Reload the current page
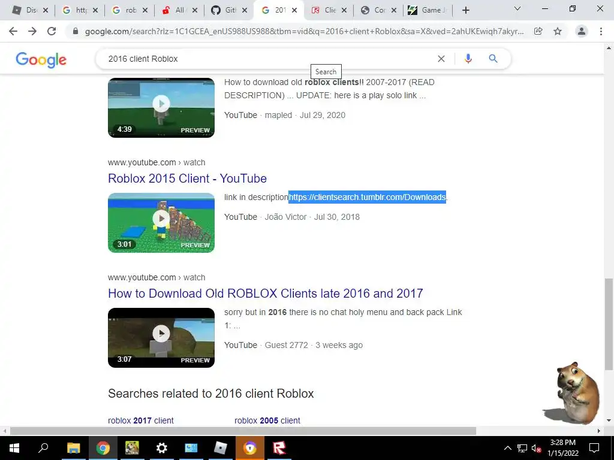 (52, 31)
